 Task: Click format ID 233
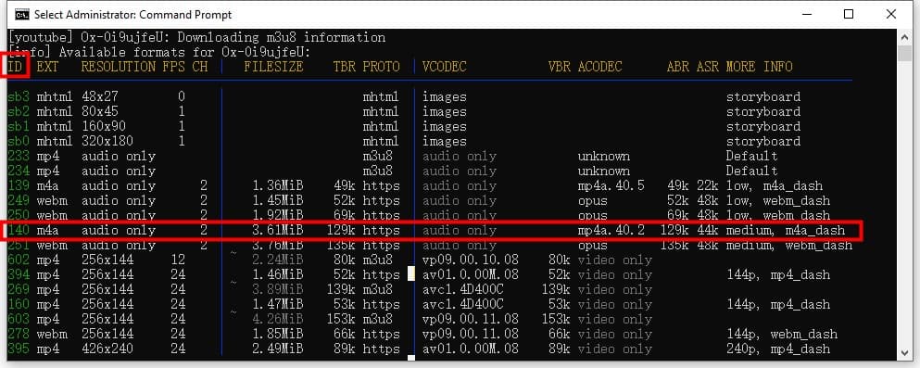click(x=19, y=156)
